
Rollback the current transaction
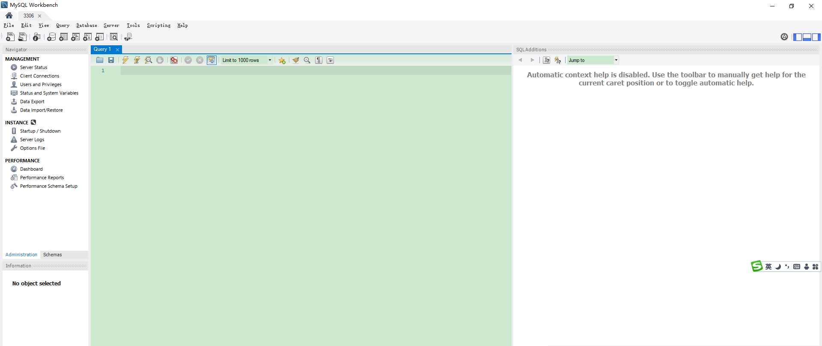[x=200, y=60]
